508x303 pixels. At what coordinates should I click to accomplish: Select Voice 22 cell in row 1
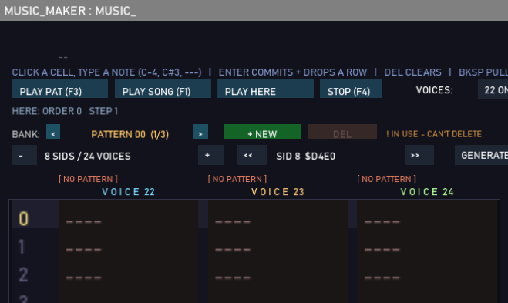128,242
